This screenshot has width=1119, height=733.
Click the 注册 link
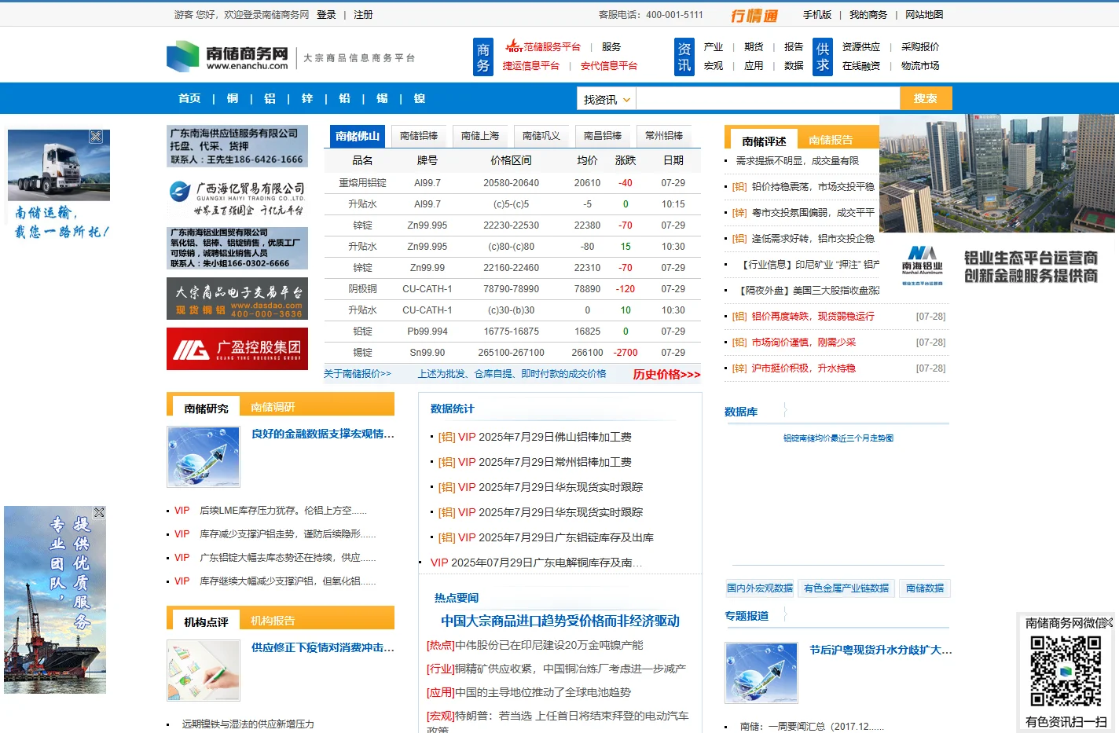pyautogui.click(x=363, y=15)
